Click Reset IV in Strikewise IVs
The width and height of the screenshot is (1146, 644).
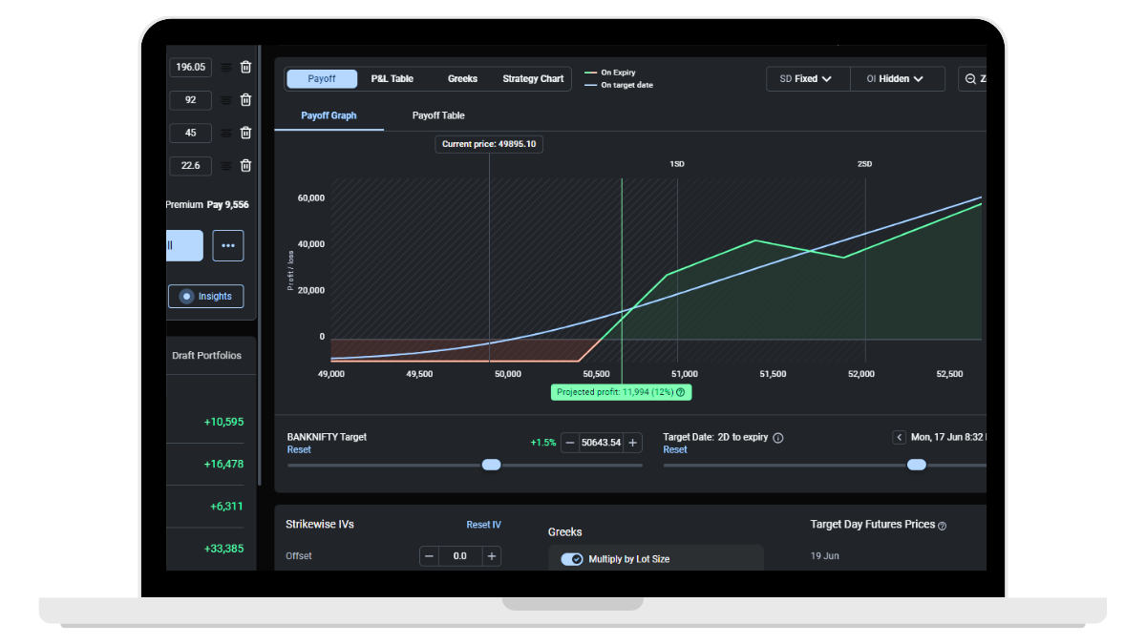(x=483, y=524)
